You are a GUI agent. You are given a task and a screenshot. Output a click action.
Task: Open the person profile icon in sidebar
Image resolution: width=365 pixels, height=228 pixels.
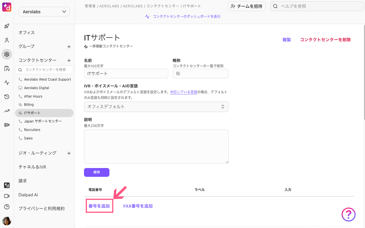(7, 40)
